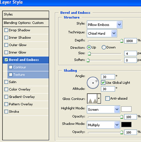
Task: Open the Style dropdown showing Pillow Emboss
Action: (105, 24)
